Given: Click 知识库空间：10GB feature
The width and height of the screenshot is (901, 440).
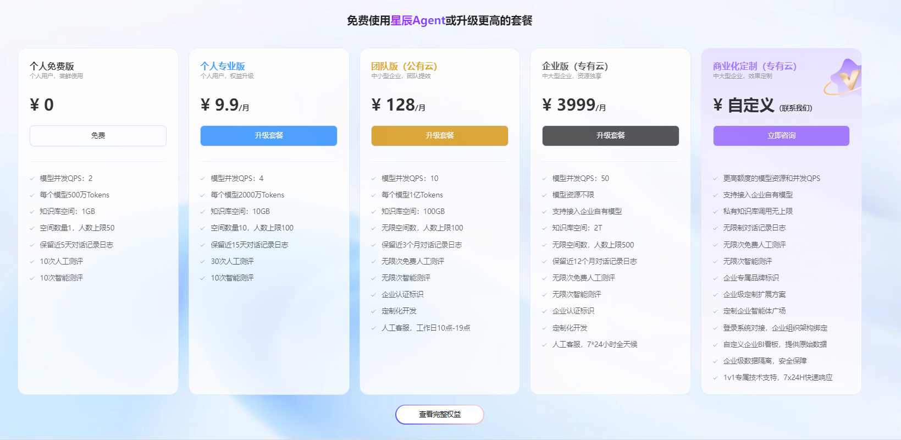Looking at the screenshot, I should tap(240, 211).
